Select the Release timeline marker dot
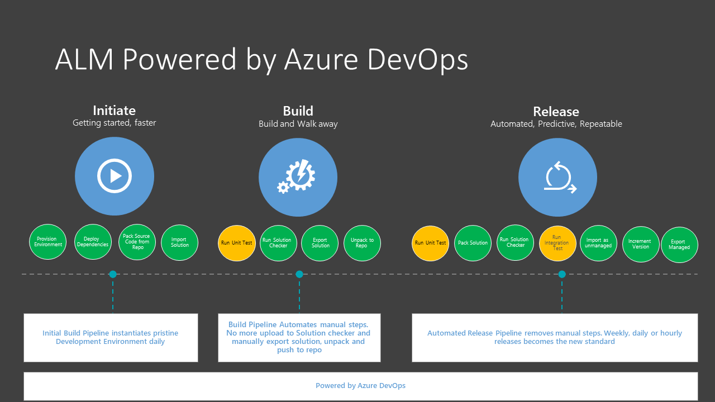The image size is (715, 402). click(x=562, y=274)
